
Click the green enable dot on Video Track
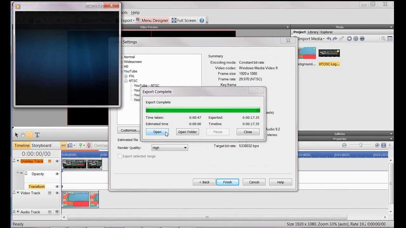point(18,193)
